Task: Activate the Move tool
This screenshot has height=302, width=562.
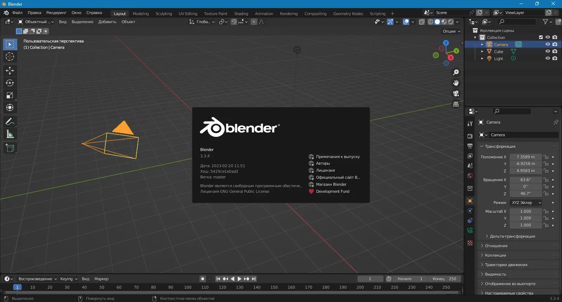Action: pos(10,71)
